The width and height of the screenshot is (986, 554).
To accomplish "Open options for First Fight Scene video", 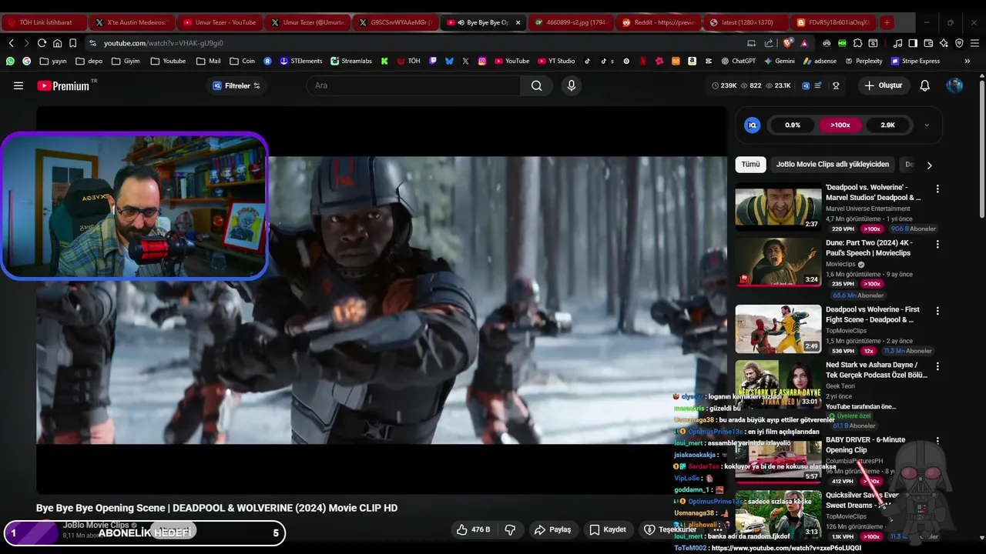I will coord(937,311).
